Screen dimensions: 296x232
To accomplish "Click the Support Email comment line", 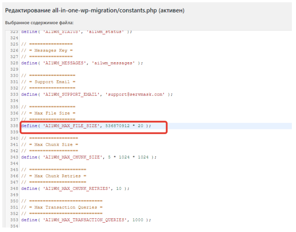I will [x=48, y=82].
